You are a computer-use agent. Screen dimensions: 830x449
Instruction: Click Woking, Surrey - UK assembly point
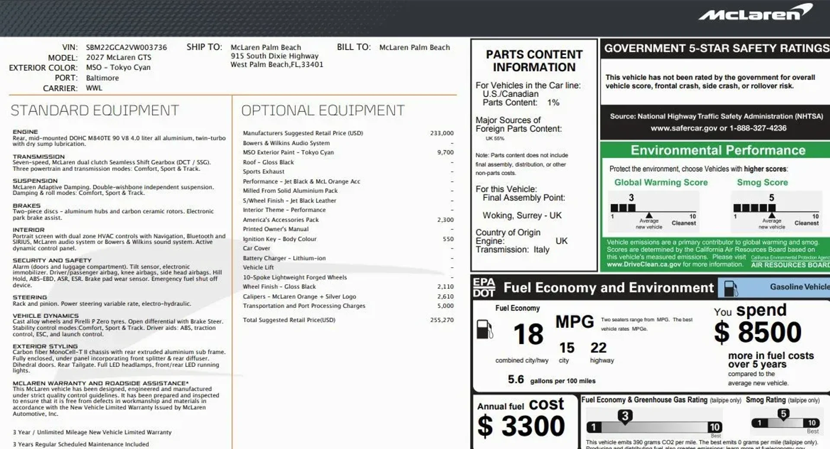coord(522,215)
